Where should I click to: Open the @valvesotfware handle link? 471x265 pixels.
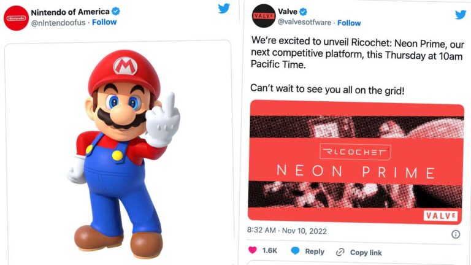click(305, 23)
